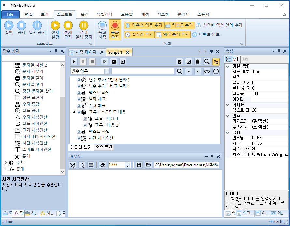Screen dimensions: 290x226
Task: Collapse 작업 property group
Action: click(x=228, y=132)
